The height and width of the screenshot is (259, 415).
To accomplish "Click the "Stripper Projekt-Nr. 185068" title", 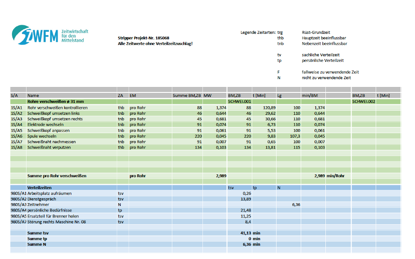I will pos(143,38).
